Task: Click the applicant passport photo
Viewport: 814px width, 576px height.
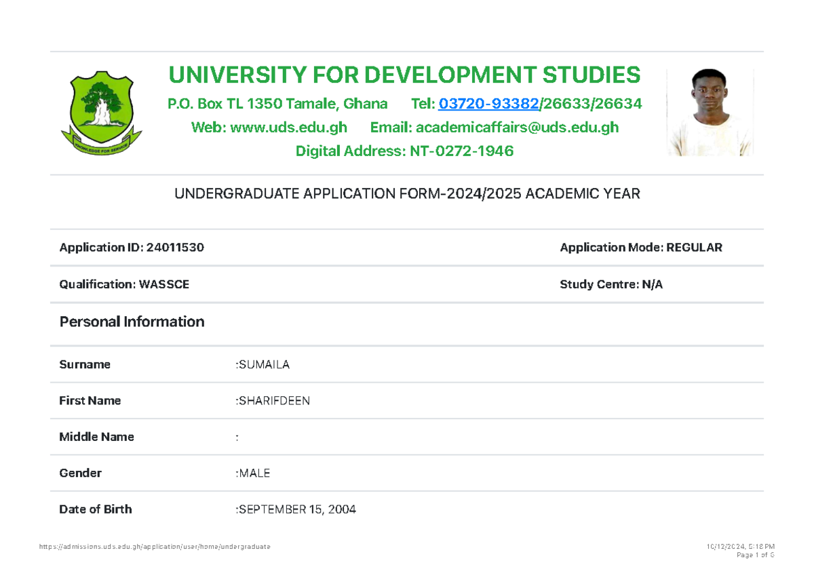Action: click(x=710, y=113)
